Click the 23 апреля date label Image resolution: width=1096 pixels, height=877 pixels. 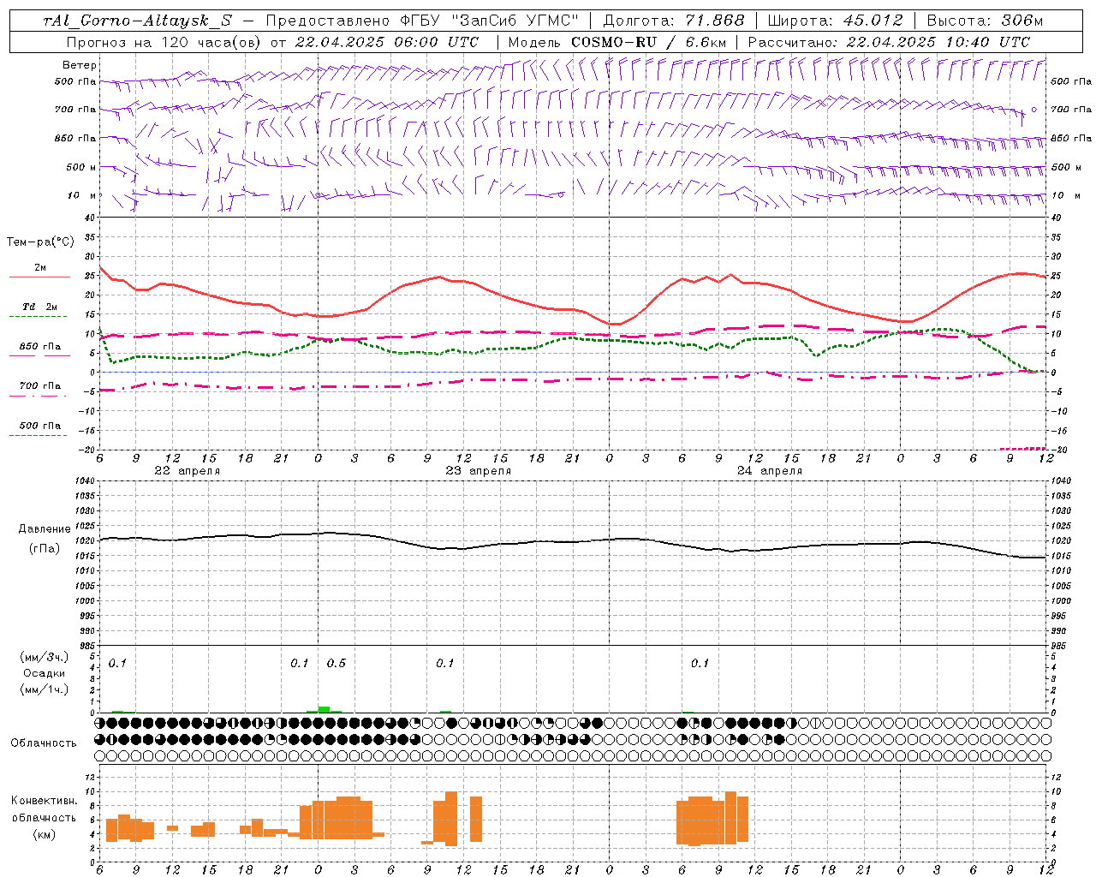[478, 471]
